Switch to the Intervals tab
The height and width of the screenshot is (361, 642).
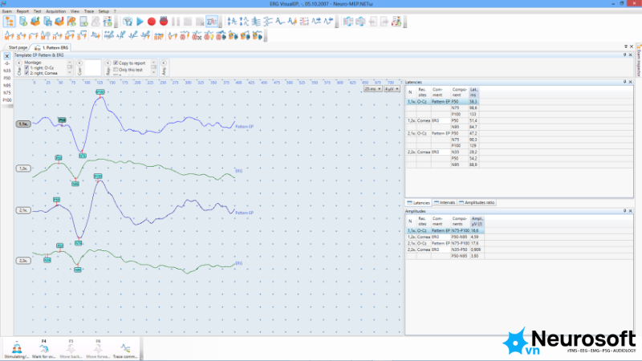click(x=445, y=203)
